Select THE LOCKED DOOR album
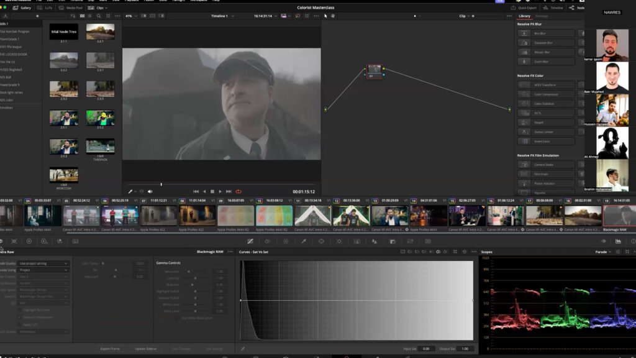636x358 pixels. click(14, 55)
